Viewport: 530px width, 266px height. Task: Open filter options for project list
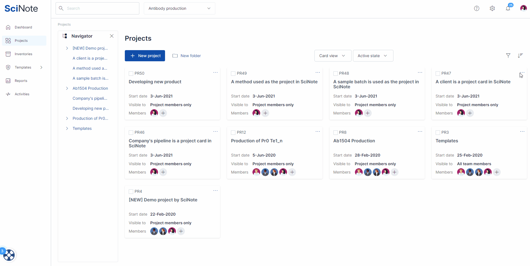[508, 56]
